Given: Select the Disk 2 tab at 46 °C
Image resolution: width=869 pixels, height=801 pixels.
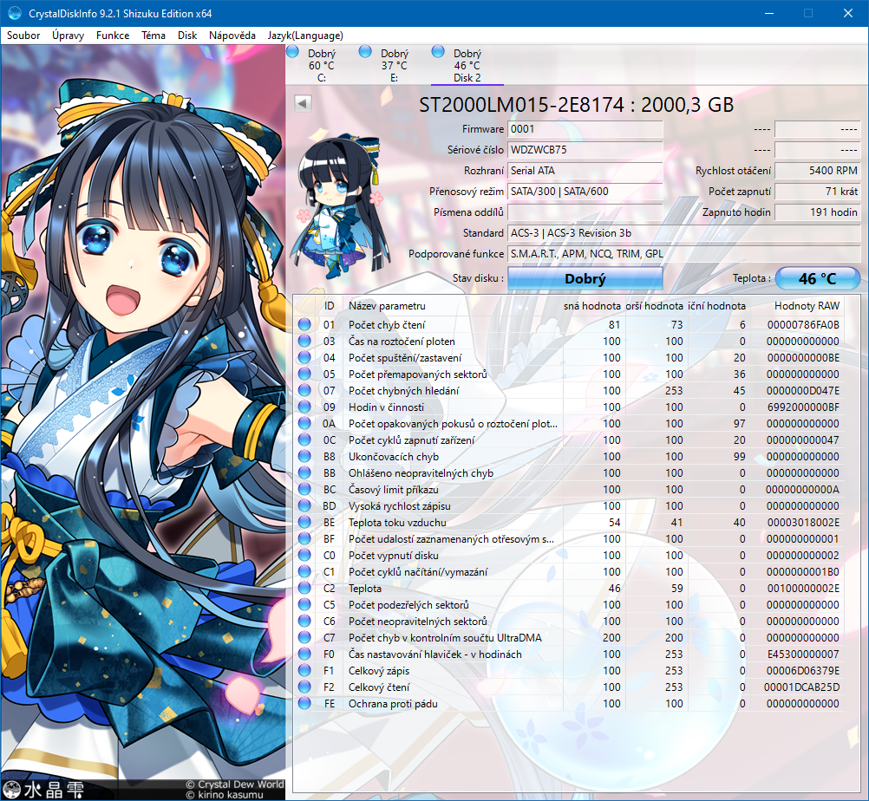Looking at the screenshot, I should 467,65.
